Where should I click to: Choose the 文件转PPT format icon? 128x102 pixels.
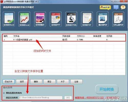point(56,19)
